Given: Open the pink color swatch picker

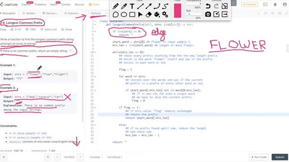Looking at the screenshot, I should coord(177,11).
